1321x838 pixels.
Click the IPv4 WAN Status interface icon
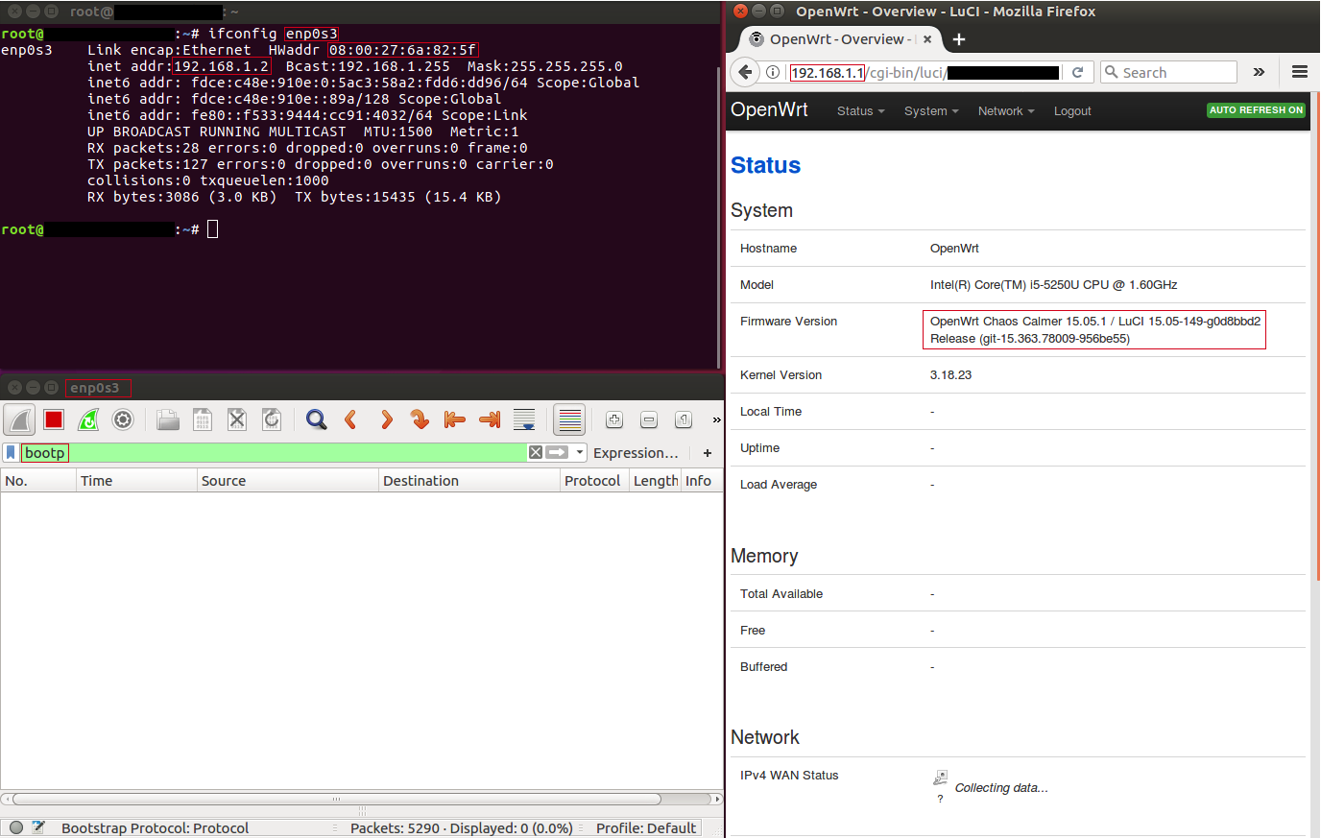(941, 777)
